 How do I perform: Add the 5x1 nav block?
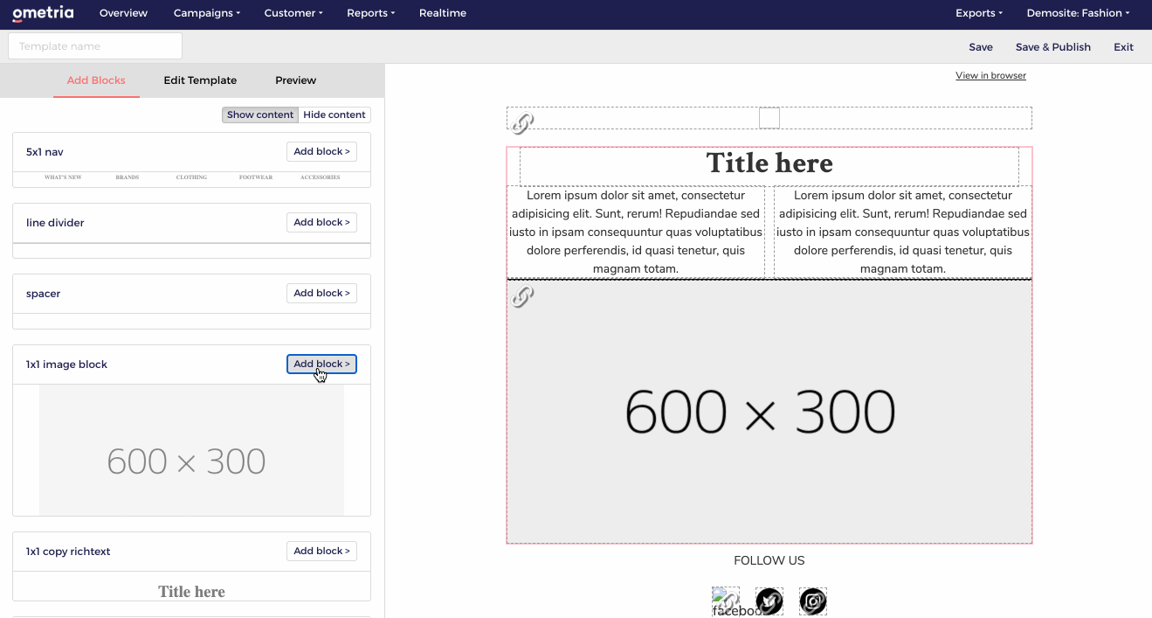[x=321, y=151]
